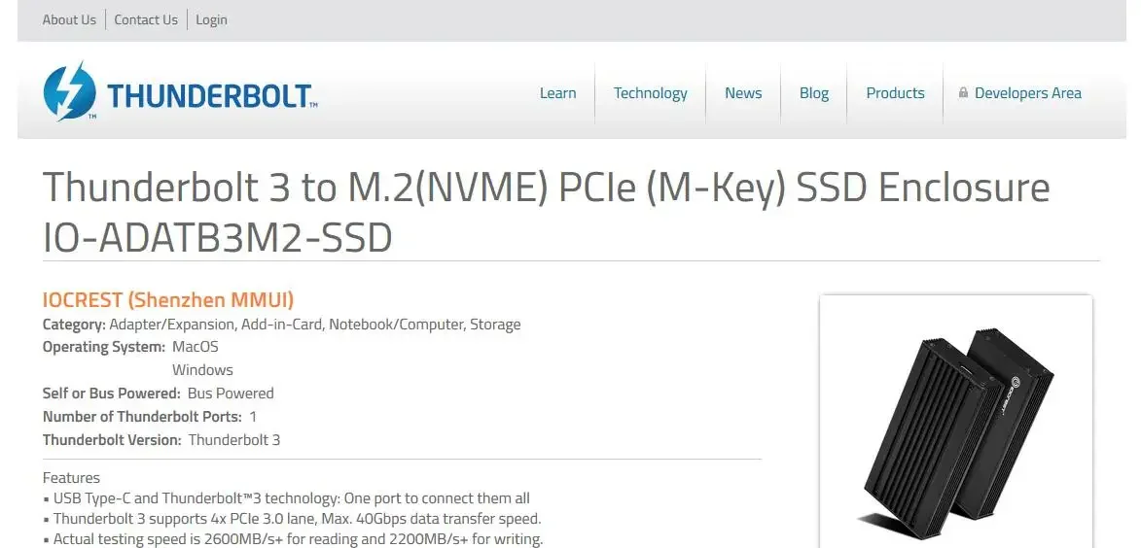Go to the Contact Us page
The width and height of the screenshot is (1141, 548).
146,19
